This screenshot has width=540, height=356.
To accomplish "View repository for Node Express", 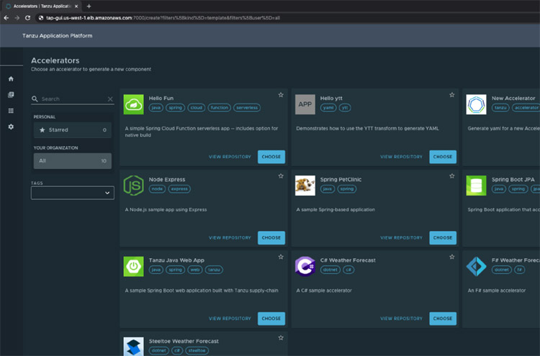I will point(230,237).
